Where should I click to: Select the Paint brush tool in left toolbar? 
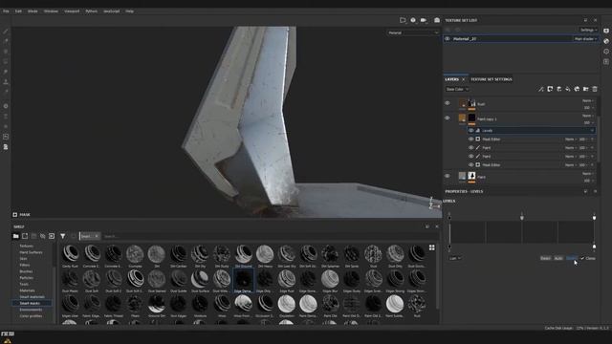[6, 32]
